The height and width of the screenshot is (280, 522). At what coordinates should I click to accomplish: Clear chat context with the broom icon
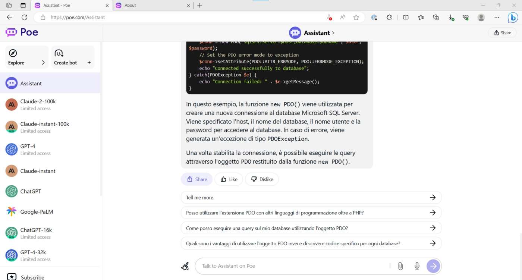coord(185,266)
